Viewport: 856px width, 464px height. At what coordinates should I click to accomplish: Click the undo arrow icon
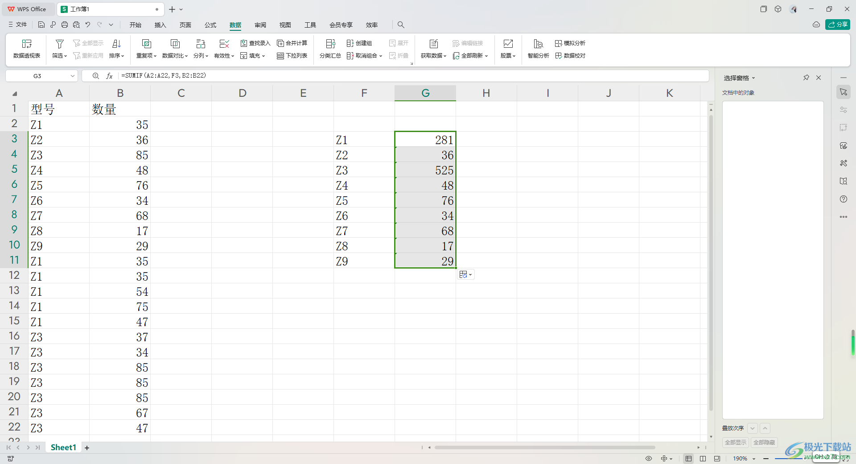(88, 25)
